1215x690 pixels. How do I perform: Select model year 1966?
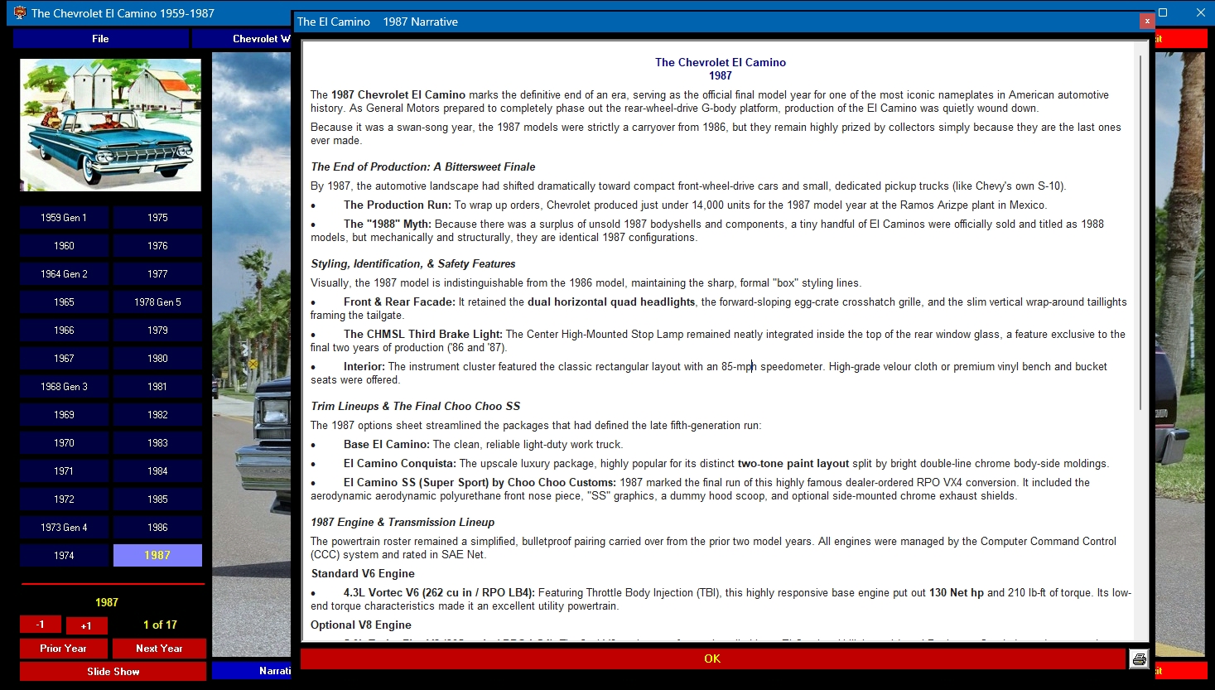point(64,331)
